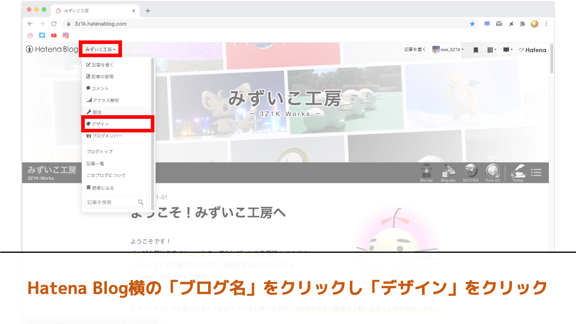This screenshot has height=324, width=576.
Task: Click the mail envelope extension icon
Action: pos(499,24)
